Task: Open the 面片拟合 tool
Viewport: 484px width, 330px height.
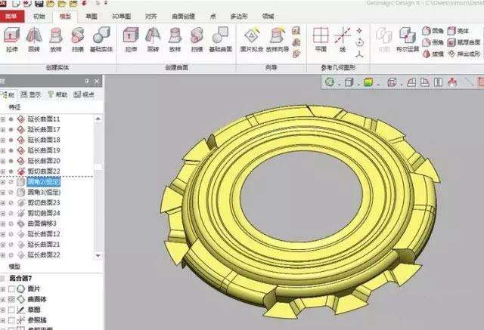Action: click(x=251, y=39)
